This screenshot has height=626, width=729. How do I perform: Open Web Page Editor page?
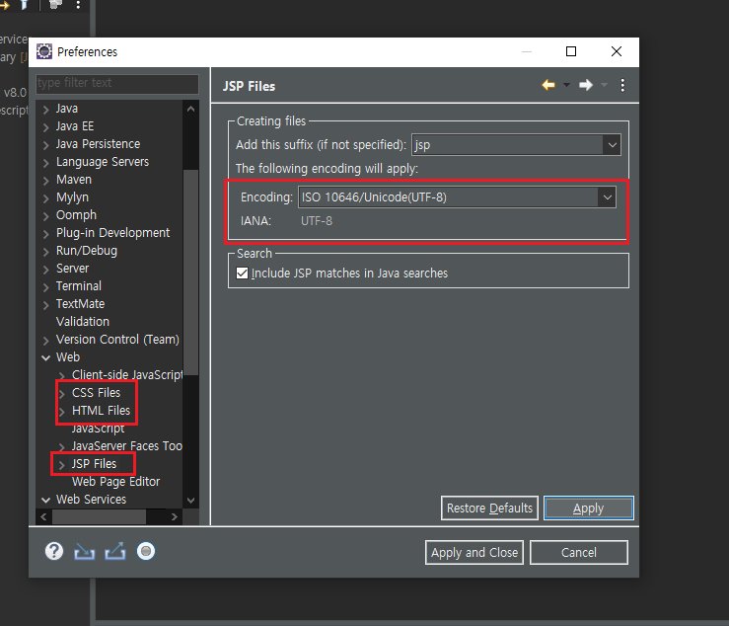click(x=115, y=482)
